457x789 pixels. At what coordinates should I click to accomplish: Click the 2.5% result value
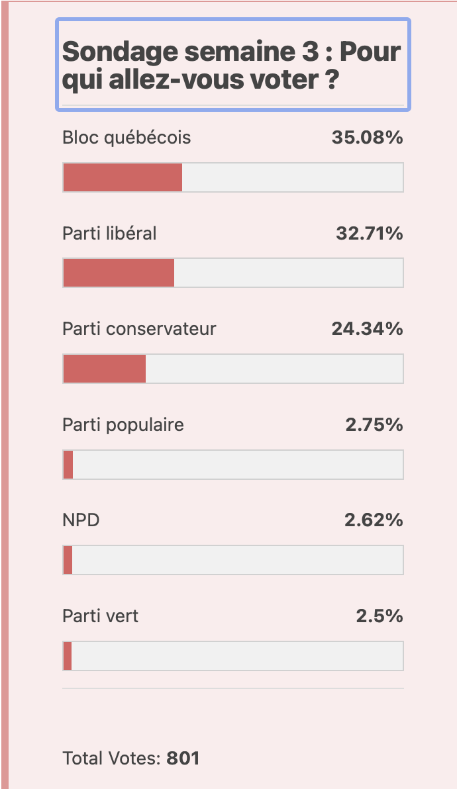coord(380,616)
